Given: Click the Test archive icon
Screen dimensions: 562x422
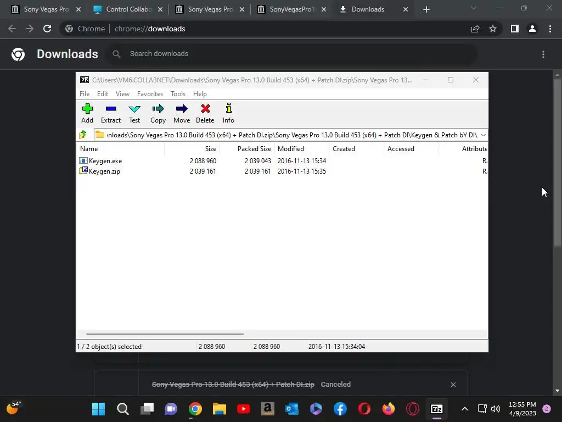Looking at the screenshot, I should [134, 113].
